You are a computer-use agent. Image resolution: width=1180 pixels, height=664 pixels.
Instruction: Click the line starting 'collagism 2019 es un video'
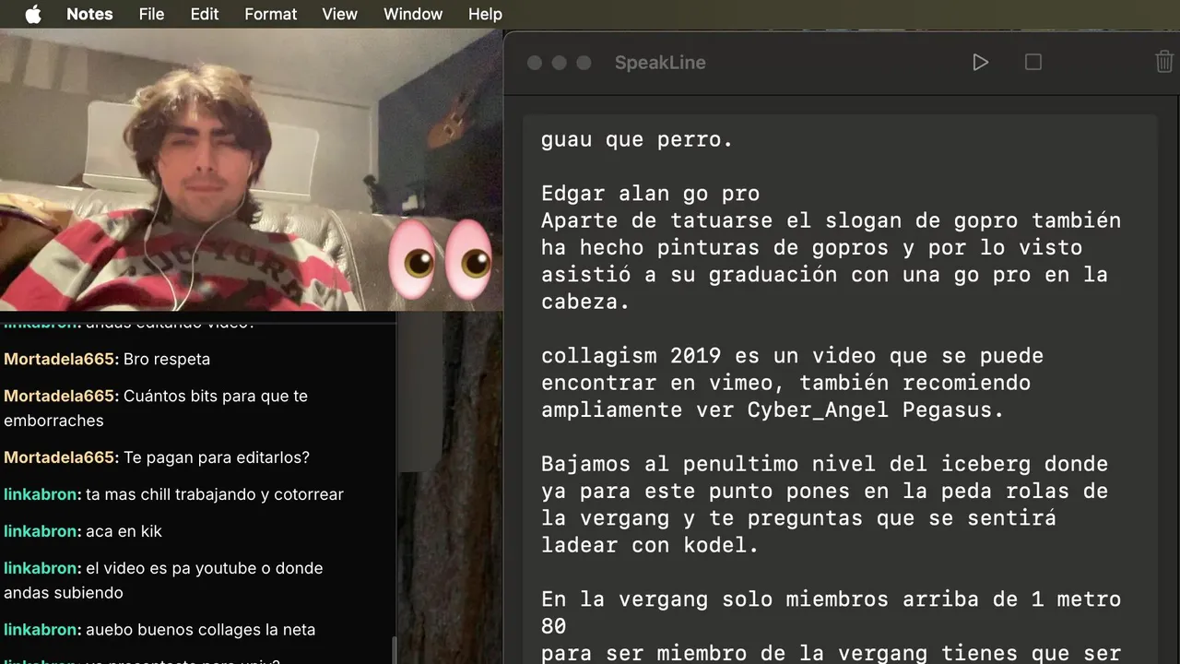pyautogui.click(x=792, y=356)
